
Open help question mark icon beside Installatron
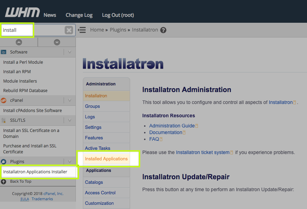pos(163,30)
